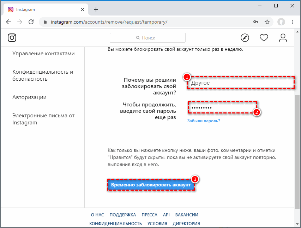301x228 pixels.
Task: Select Управление контактами in the sidebar
Action: (x=43, y=54)
